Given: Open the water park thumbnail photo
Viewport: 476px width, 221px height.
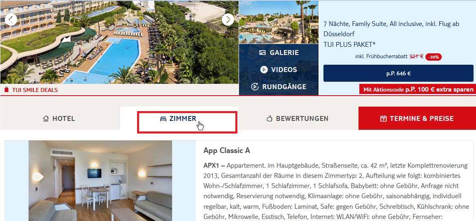Looking at the screenshot, I should (279, 22).
